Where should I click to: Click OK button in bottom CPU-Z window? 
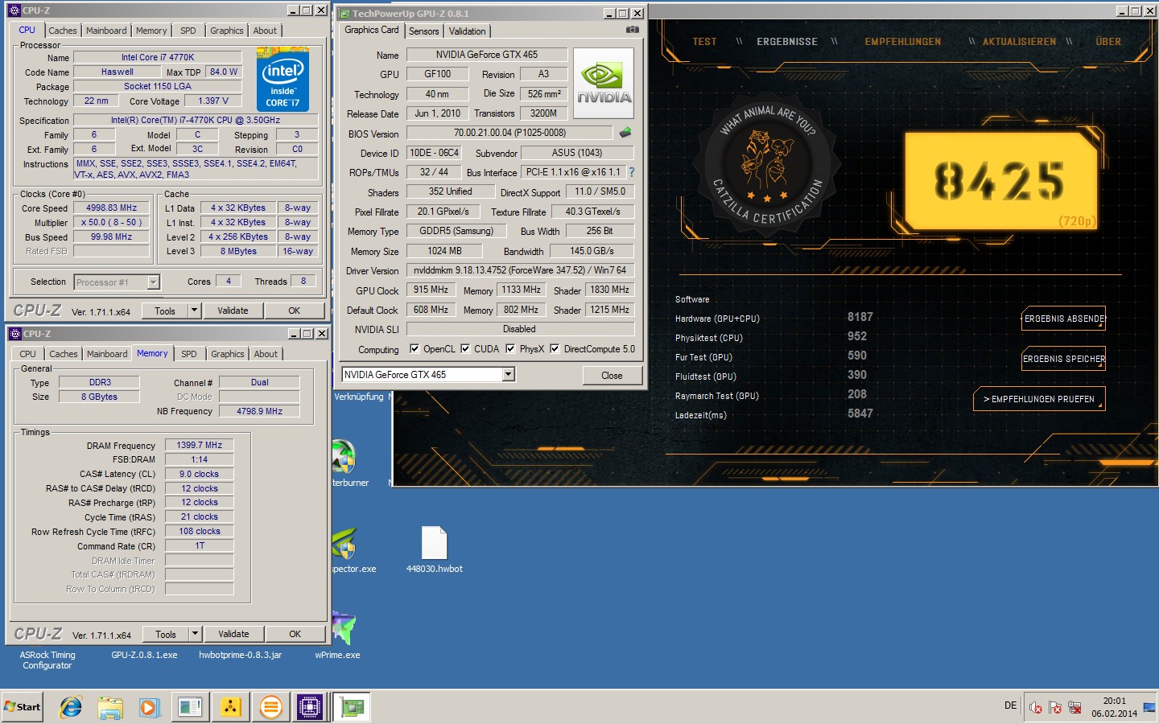point(295,634)
